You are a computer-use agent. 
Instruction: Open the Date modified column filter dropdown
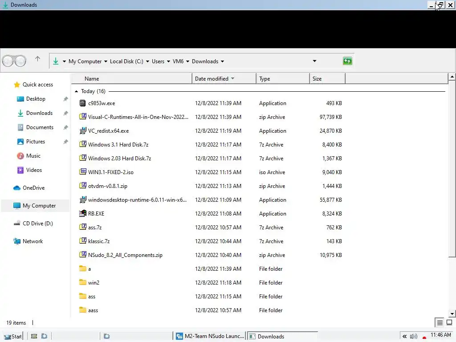tap(232, 78)
